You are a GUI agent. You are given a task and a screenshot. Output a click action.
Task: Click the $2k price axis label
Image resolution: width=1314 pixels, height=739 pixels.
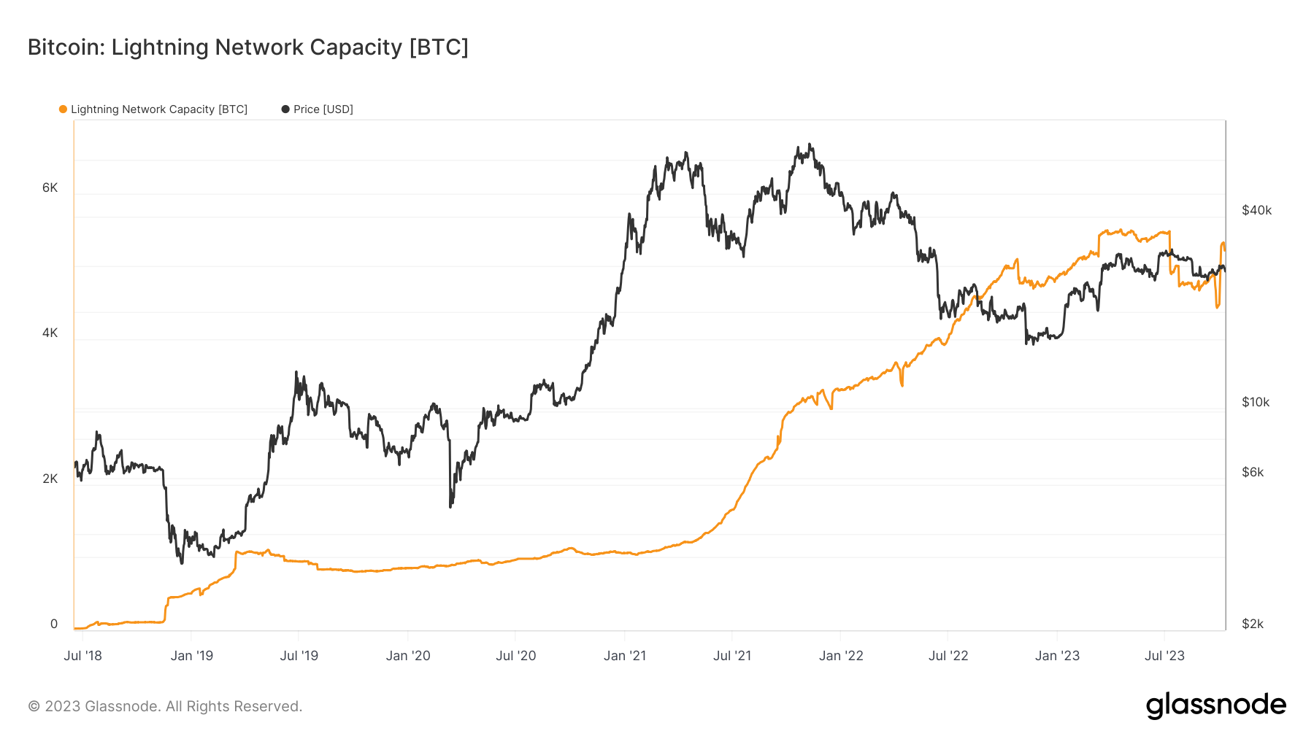1253,624
